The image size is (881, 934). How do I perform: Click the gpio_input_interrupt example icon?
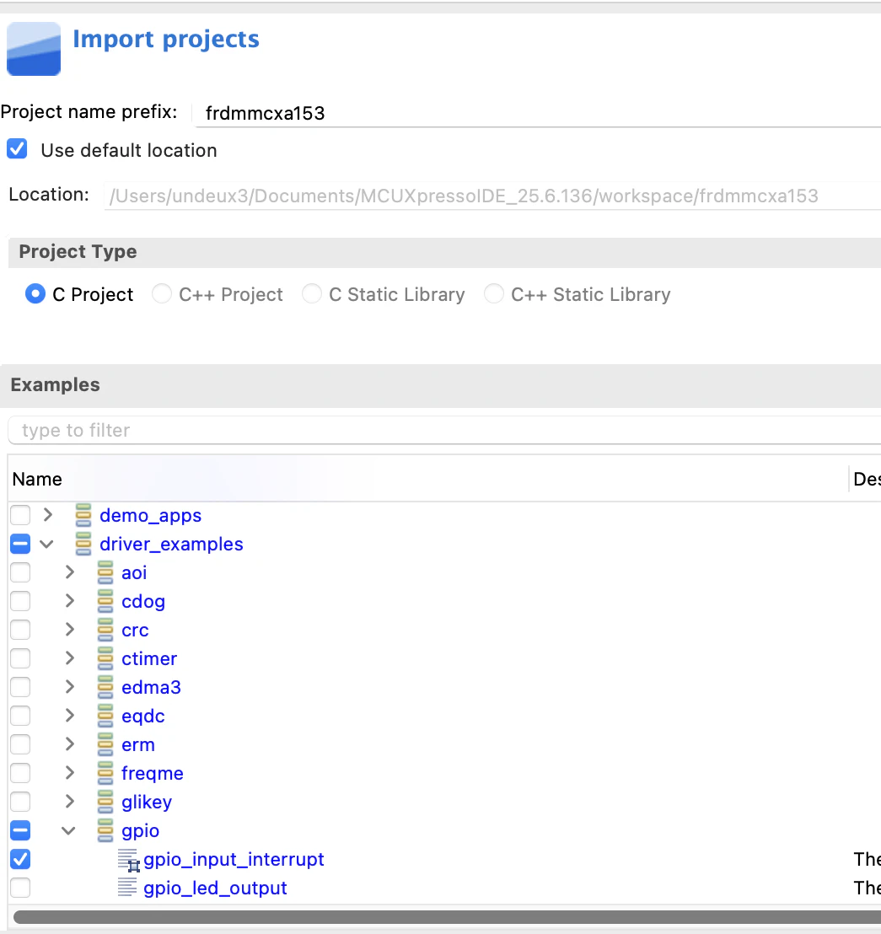tap(128, 860)
